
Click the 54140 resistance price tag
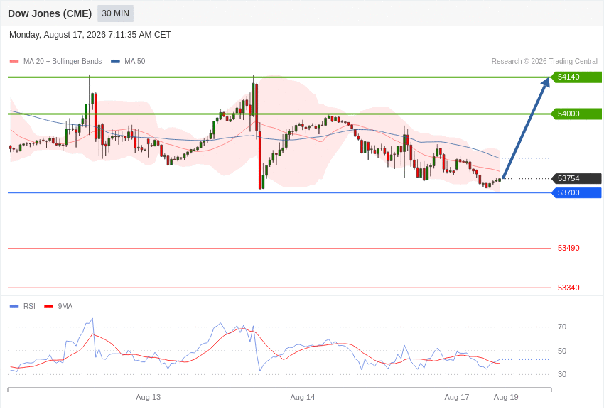[x=576, y=77]
